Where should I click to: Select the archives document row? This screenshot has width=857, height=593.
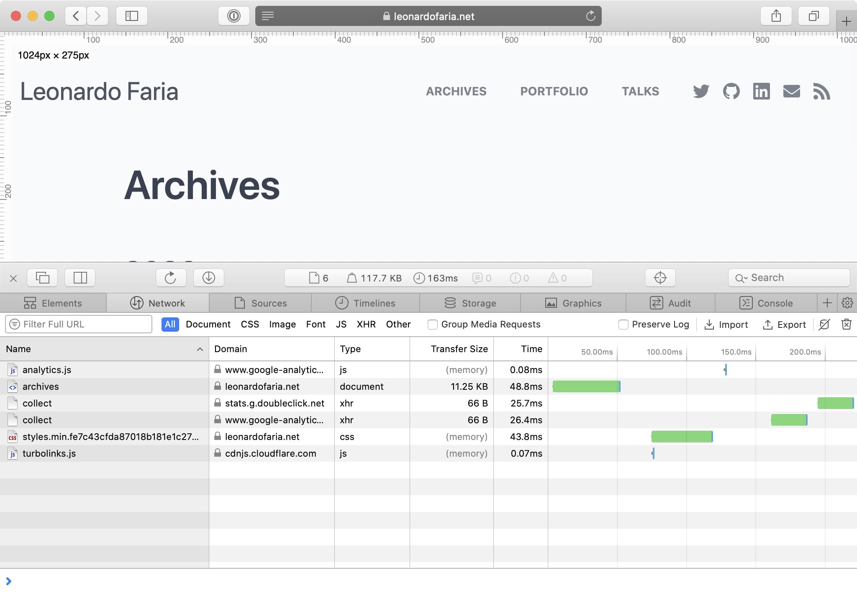click(x=428, y=386)
